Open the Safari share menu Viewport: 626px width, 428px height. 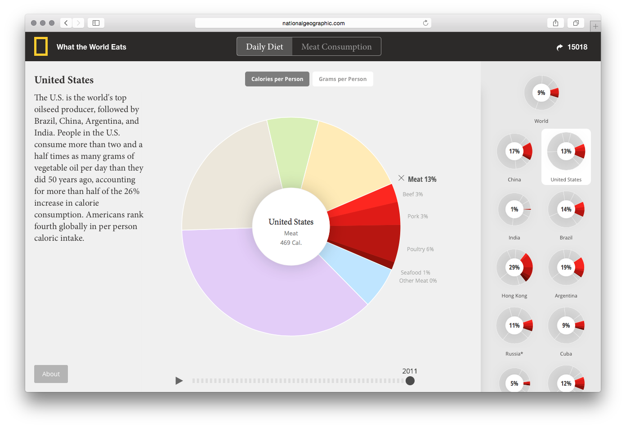(x=555, y=23)
